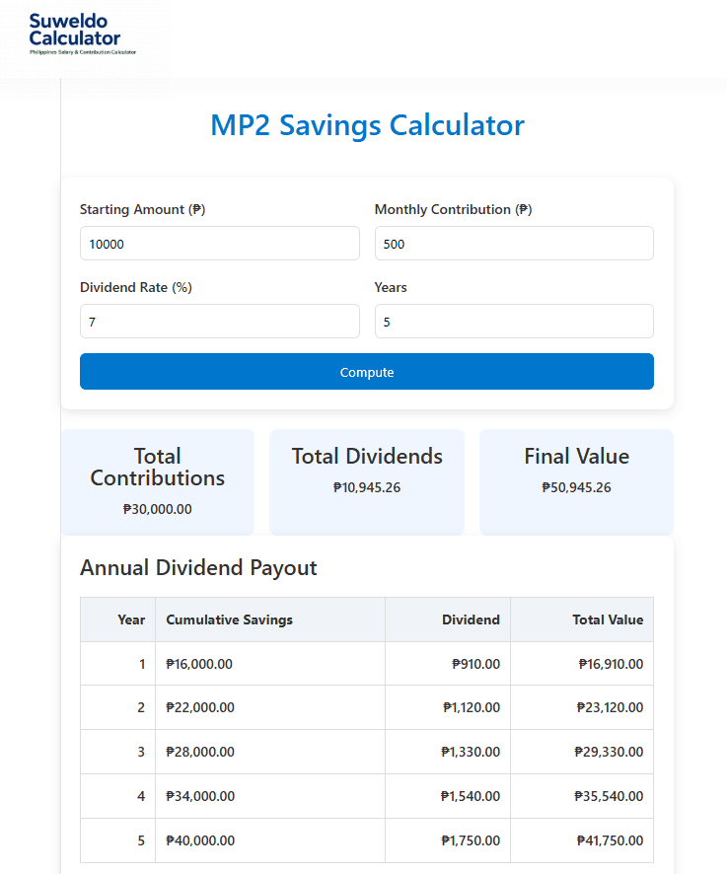Click inside the Dividend Rate field
Viewport: 727px width, 874px height.
tap(219, 321)
